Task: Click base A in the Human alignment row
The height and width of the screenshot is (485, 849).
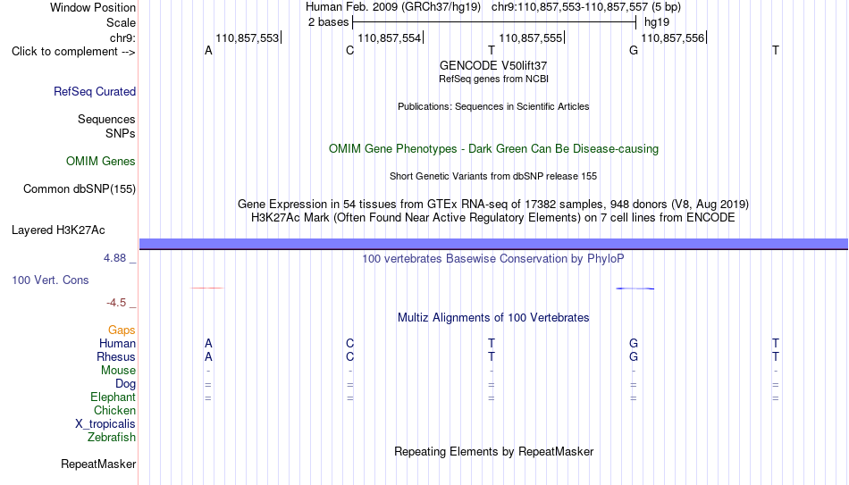Action: coord(208,343)
